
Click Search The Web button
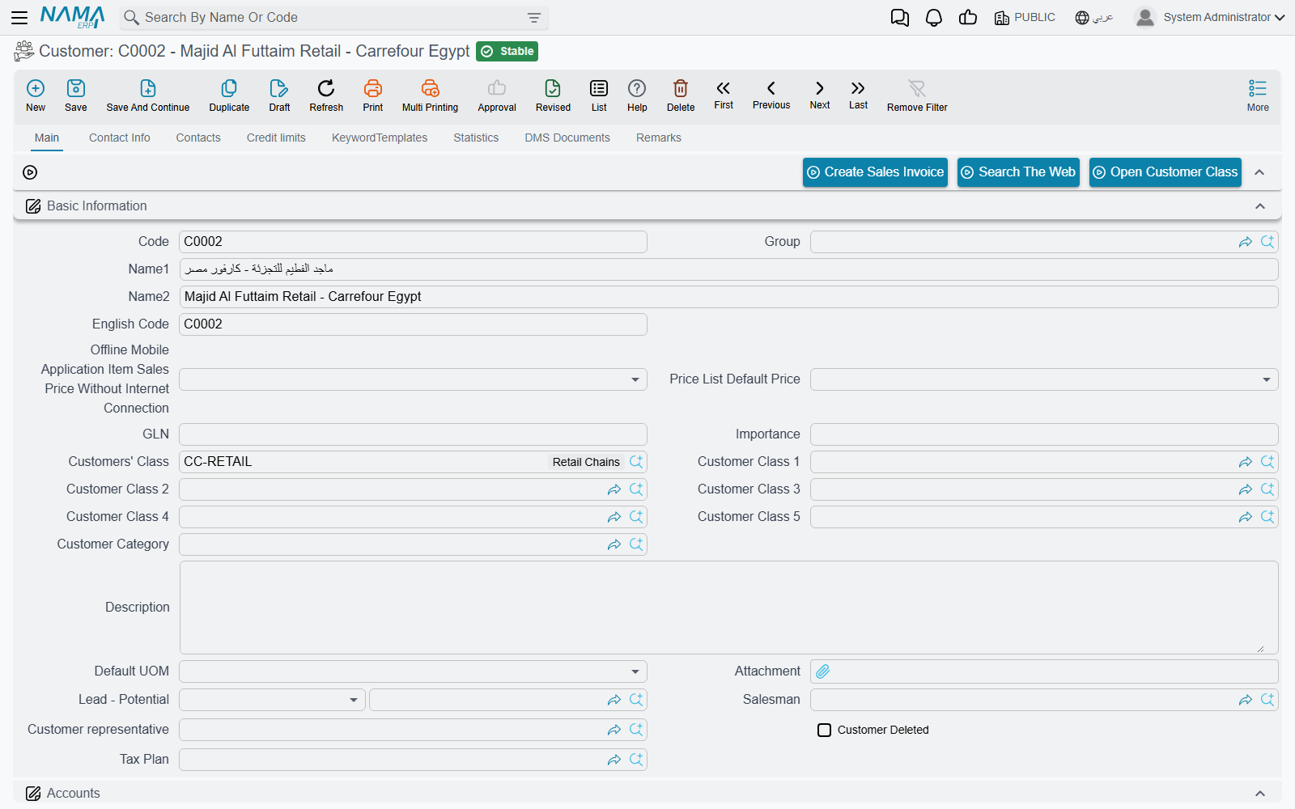[x=1018, y=172]
